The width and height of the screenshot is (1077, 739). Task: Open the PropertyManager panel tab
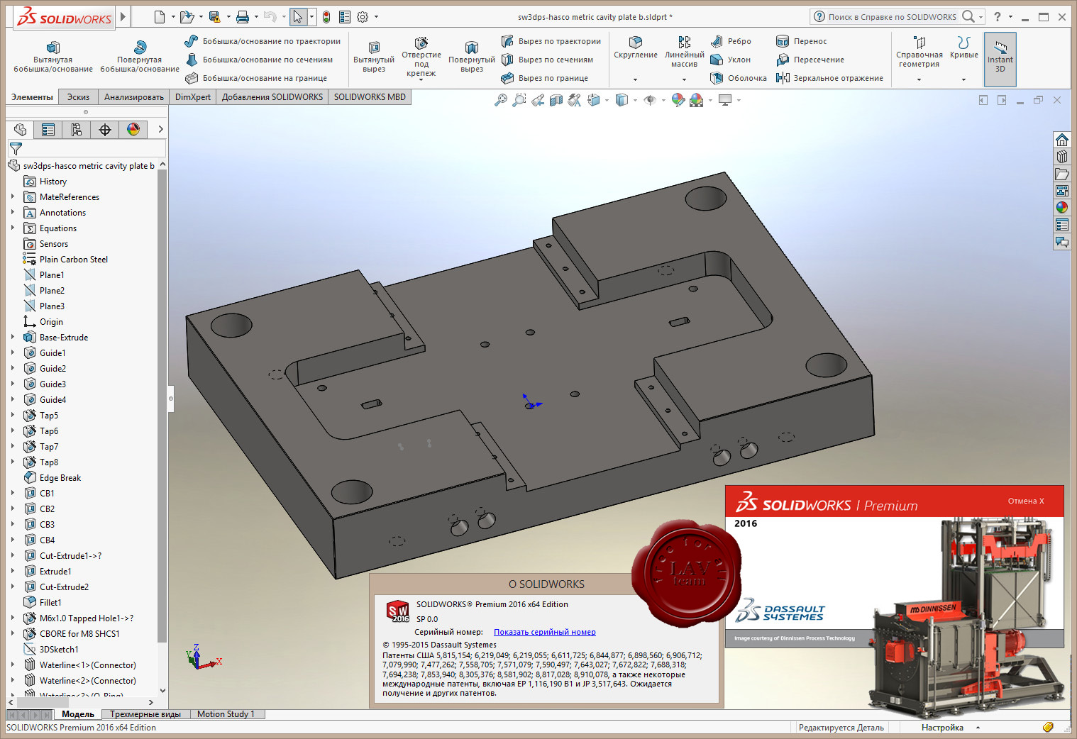click(48, 129)
